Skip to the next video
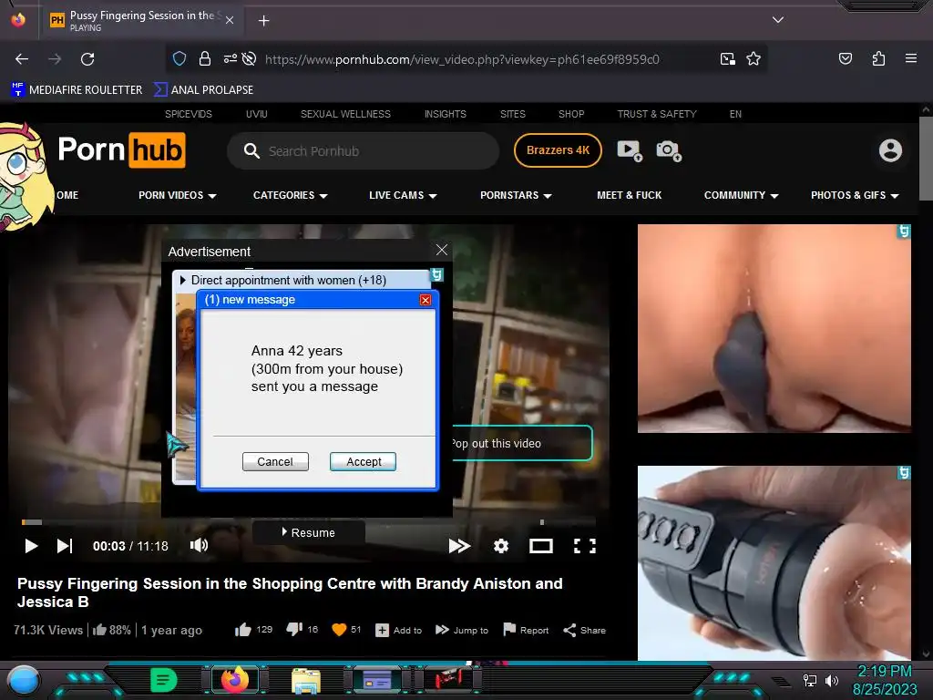 click(x=65, y=546)
